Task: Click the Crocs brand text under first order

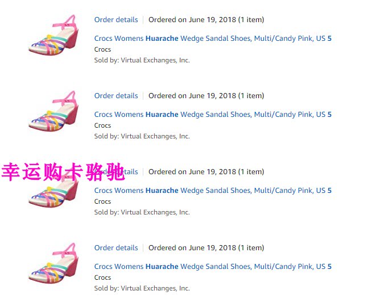Action: point(102,49)
